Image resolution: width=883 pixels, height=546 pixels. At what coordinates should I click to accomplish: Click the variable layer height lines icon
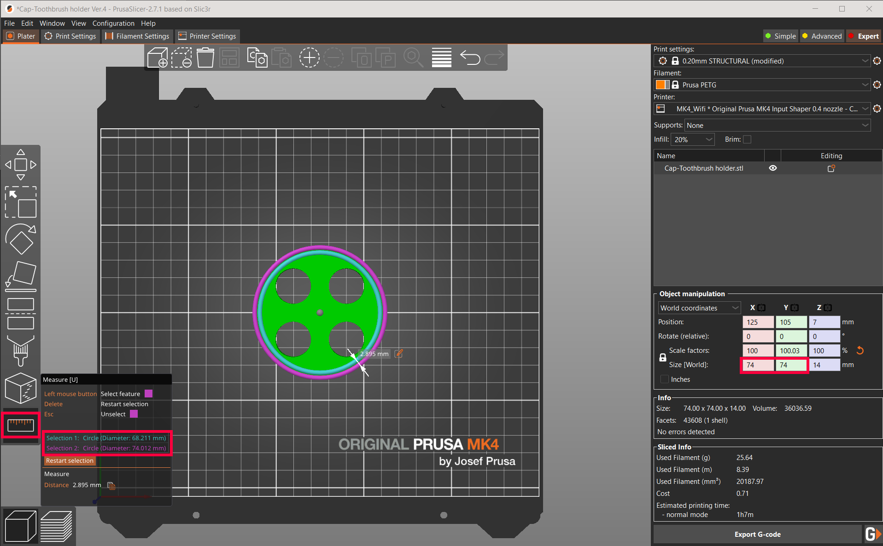[x=441, y=58]
